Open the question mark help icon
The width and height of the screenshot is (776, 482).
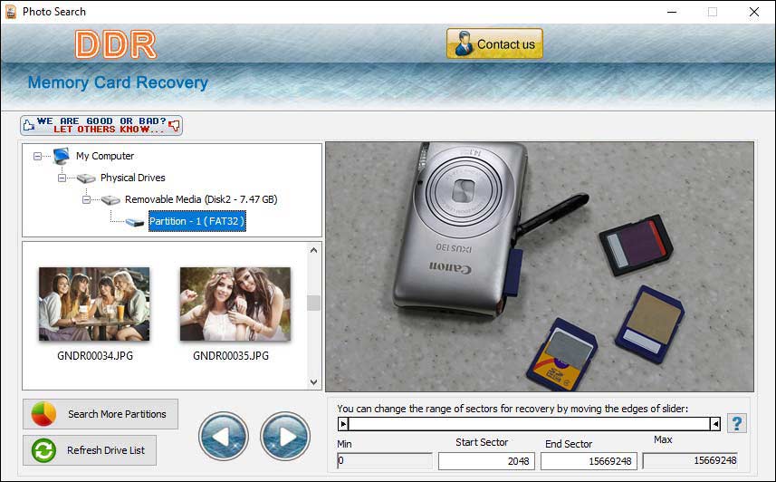coord(736,423)
